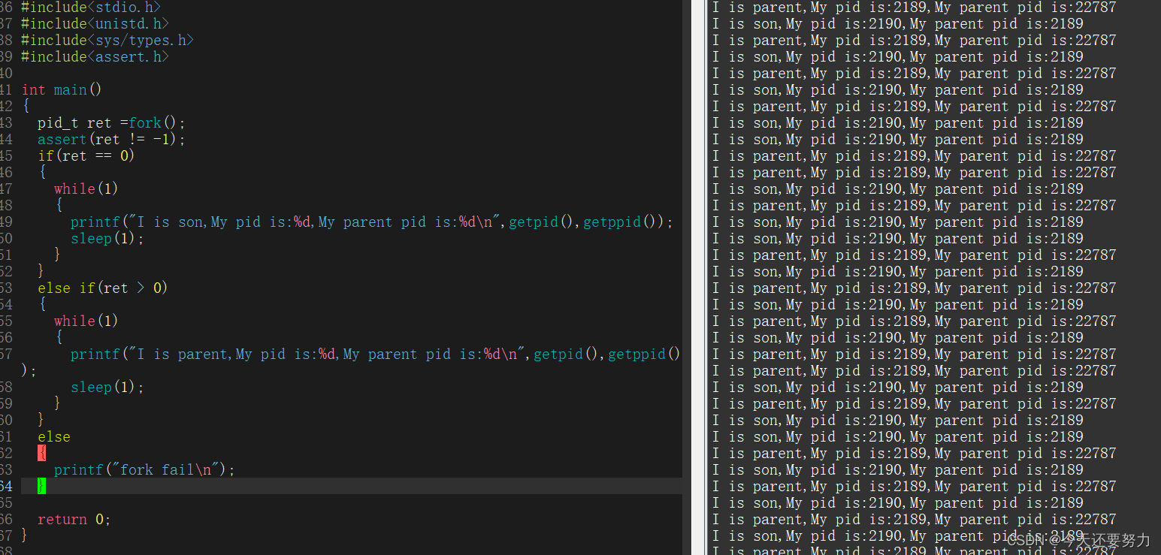The width and height of the screenshot is (1161, 555).
Task: Click the #include<assert.h> line
Action: tap(95, 57)
